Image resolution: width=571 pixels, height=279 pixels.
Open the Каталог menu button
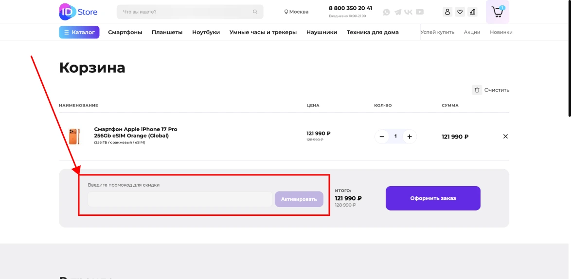point(79,32)
